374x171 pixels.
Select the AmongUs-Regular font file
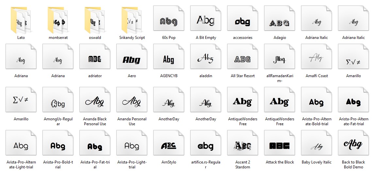click(58, 103)
